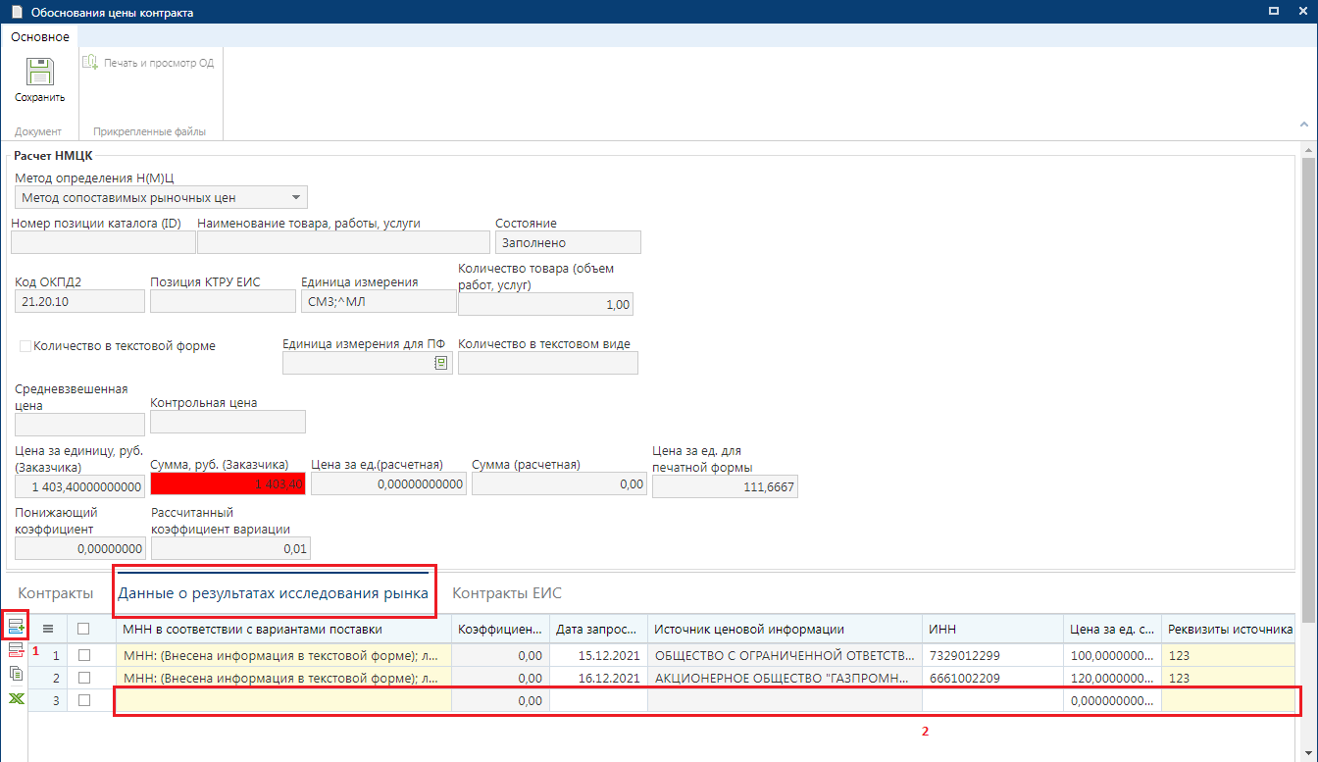Click the Понижающий коэффициент field
1318x762 pixels.
coord(80,547)
